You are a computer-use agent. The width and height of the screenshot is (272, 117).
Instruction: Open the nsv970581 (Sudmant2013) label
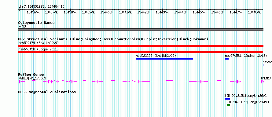point(246,56)
